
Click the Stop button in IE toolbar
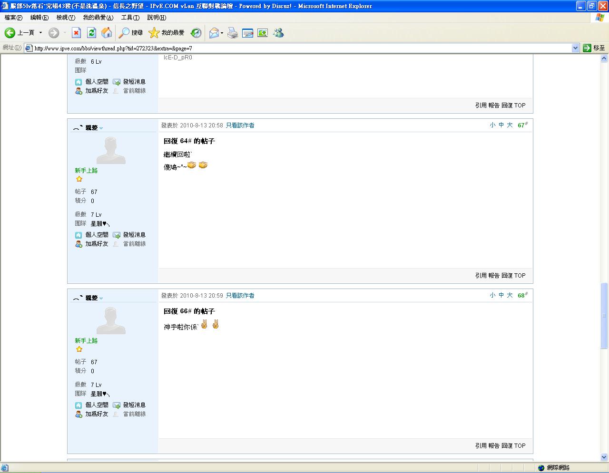click(76, 33)
